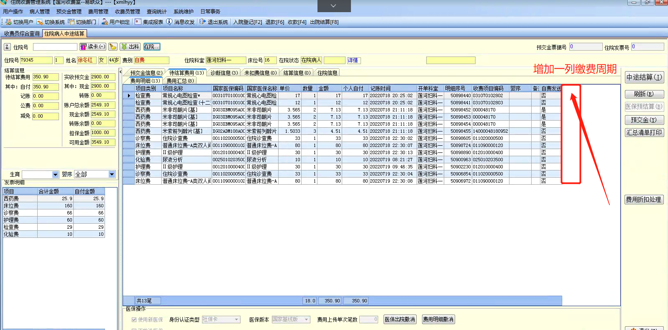Viewport: 668px width, 330px height.
Task: Click the 切换用户 switch-user icon
Action: pyautogui.click(x=8, y=22)
